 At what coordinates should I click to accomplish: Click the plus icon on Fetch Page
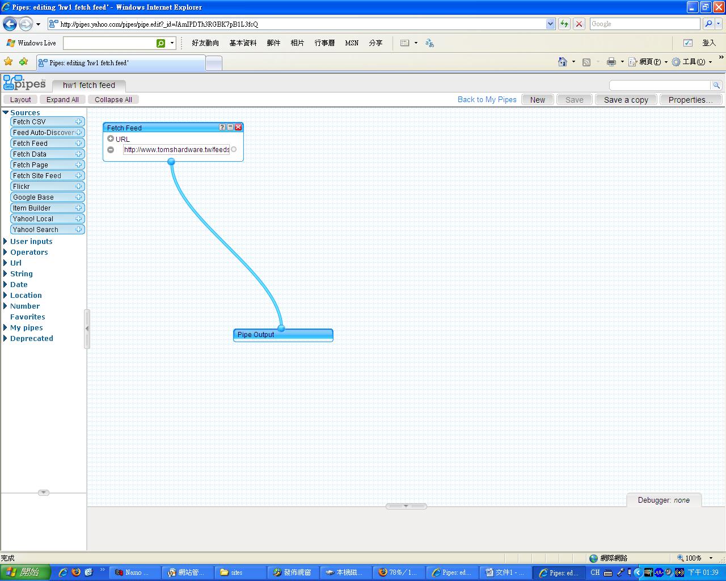pyautogui.click(x=79, y=165)
